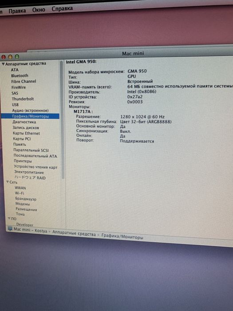Select Bluetooth in the sidebar
Viewport: 233px width, 311px height.
click(x=20, y=76)
